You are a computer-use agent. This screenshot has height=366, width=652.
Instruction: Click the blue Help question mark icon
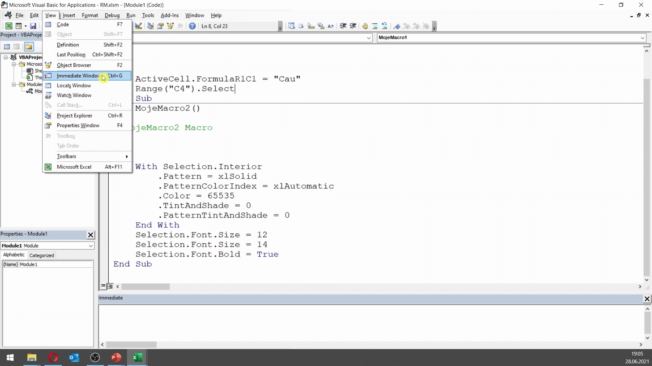pos(192,26)
